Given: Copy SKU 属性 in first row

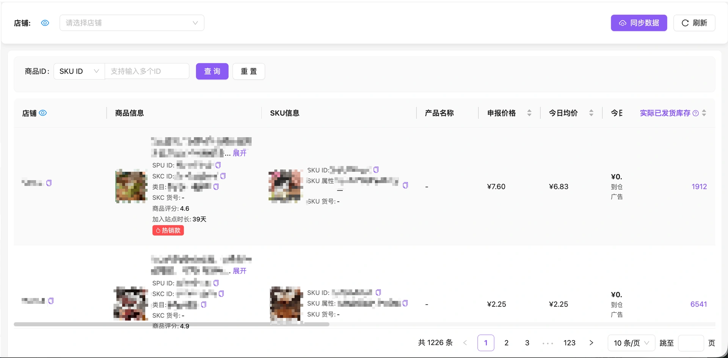Looking at the screenshot, I should tap(405, 185).
